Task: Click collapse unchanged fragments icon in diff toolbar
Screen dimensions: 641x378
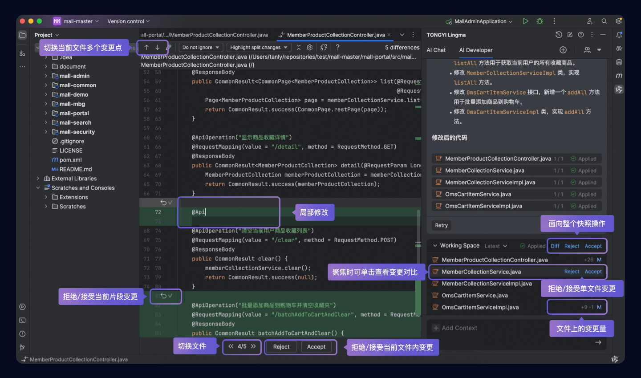Action: point(299,47)
